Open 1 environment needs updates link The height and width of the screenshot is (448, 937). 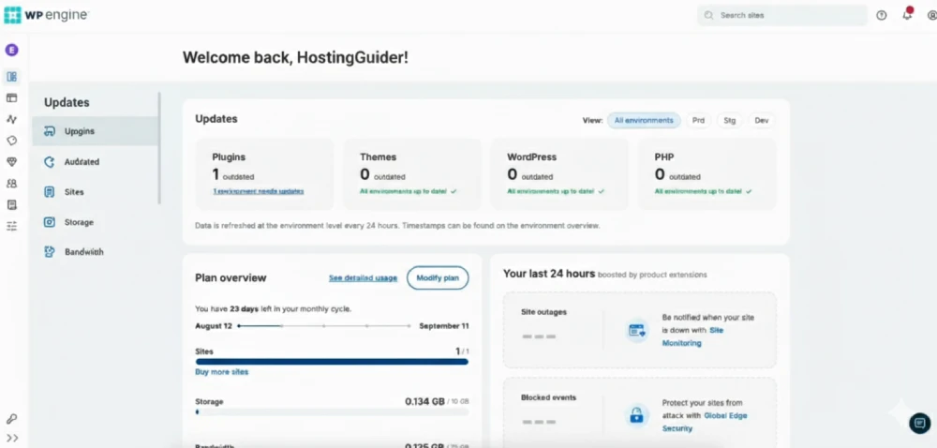[x=259, y=191]
